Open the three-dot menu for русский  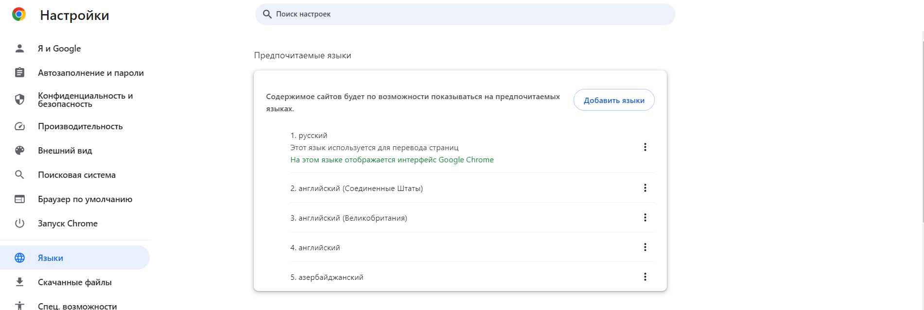(x=645, y=147)
